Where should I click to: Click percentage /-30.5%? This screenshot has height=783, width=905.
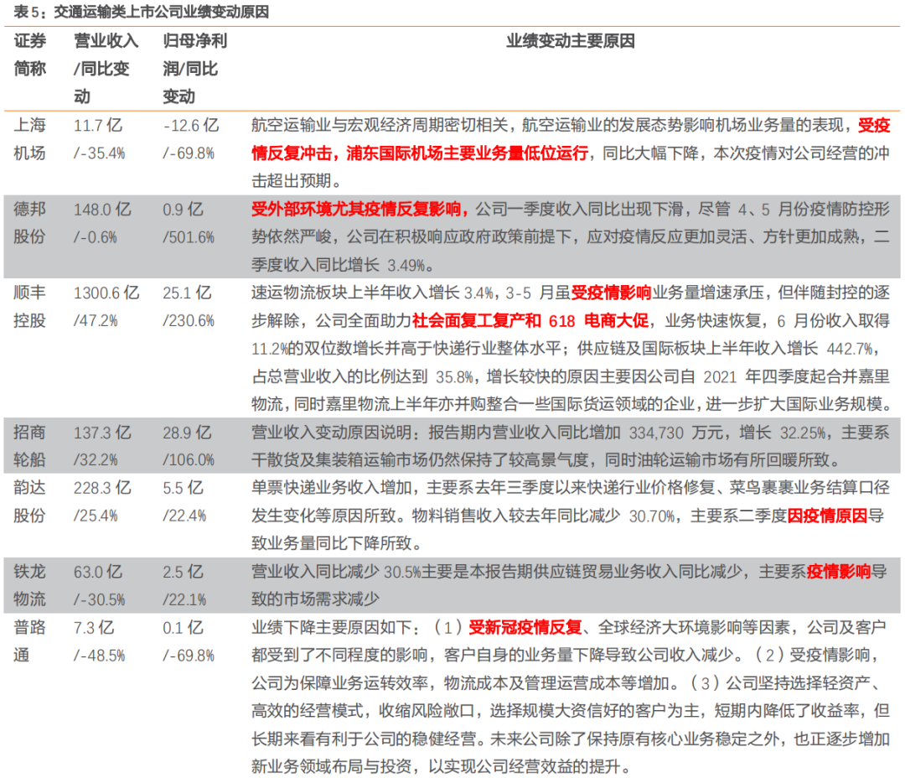[99, 600]
